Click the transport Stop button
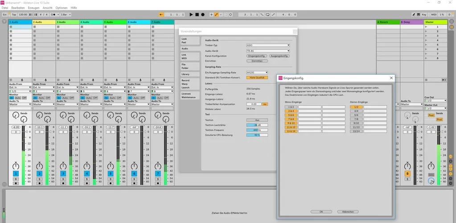This screenshot has width=456, height=223. click(x=197, y=15)
